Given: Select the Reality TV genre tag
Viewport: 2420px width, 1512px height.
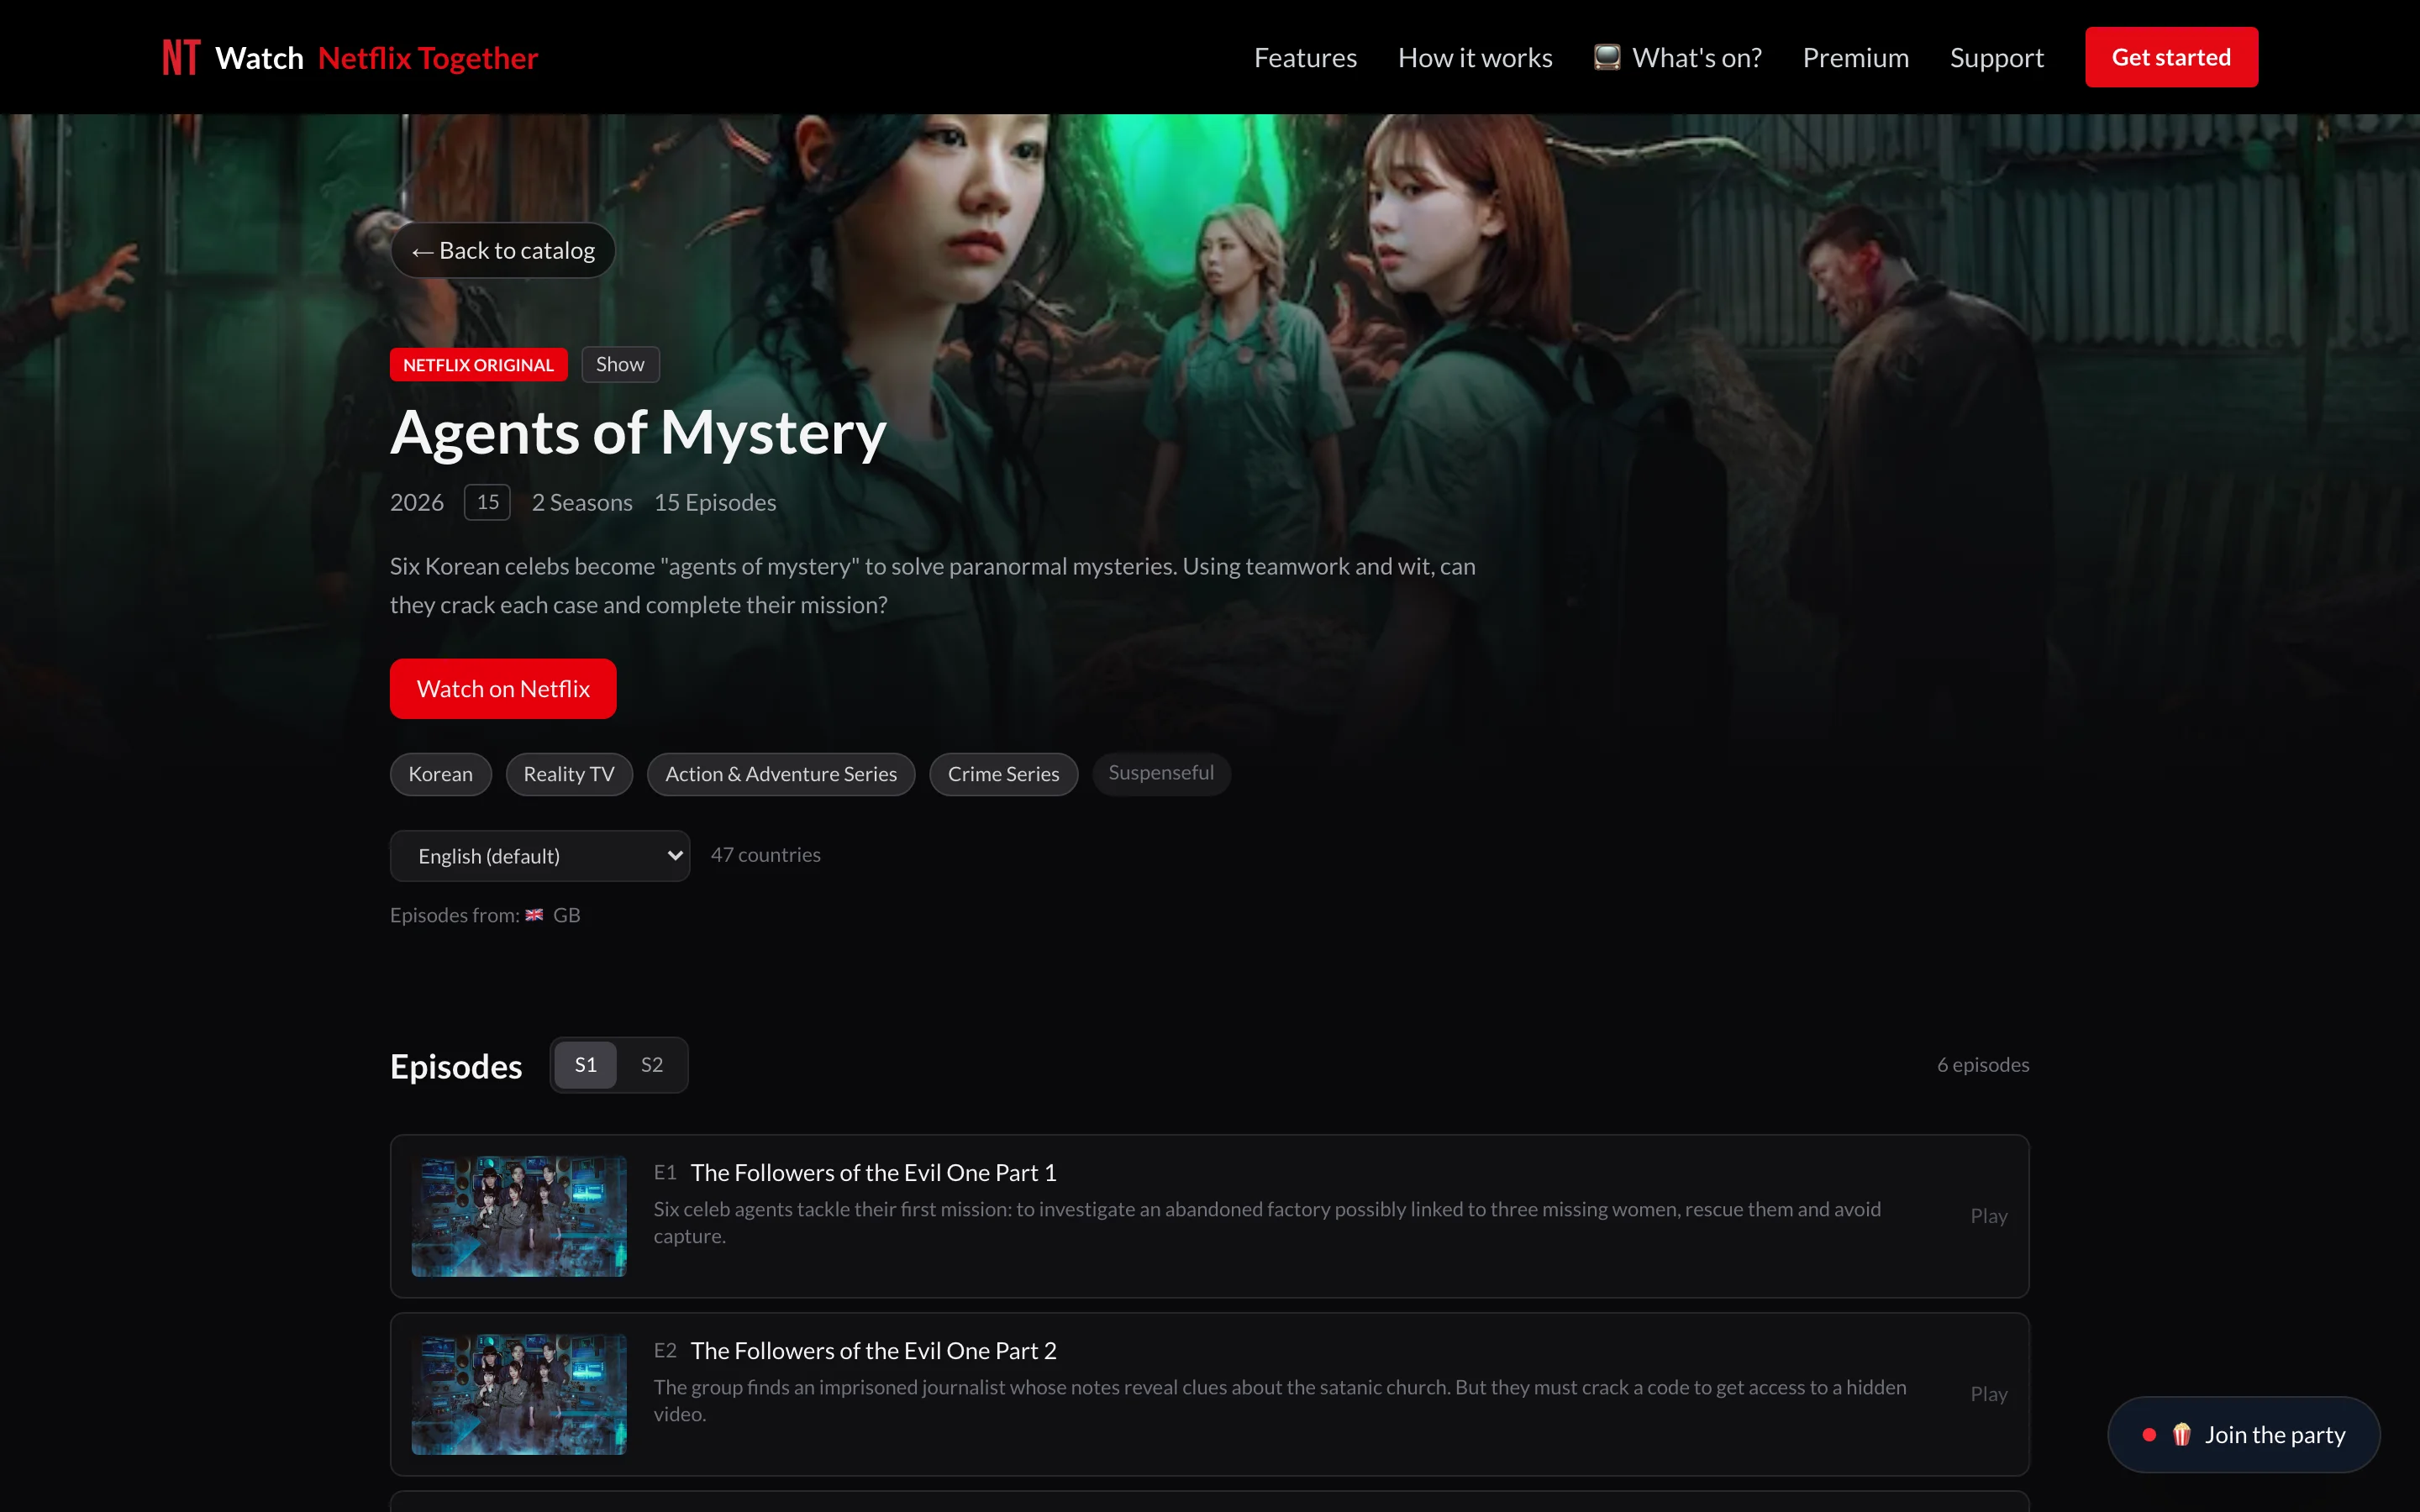Looking at the screenshot, I should click(x=569, y=774).
